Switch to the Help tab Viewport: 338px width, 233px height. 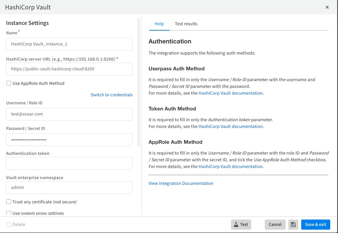159,24
